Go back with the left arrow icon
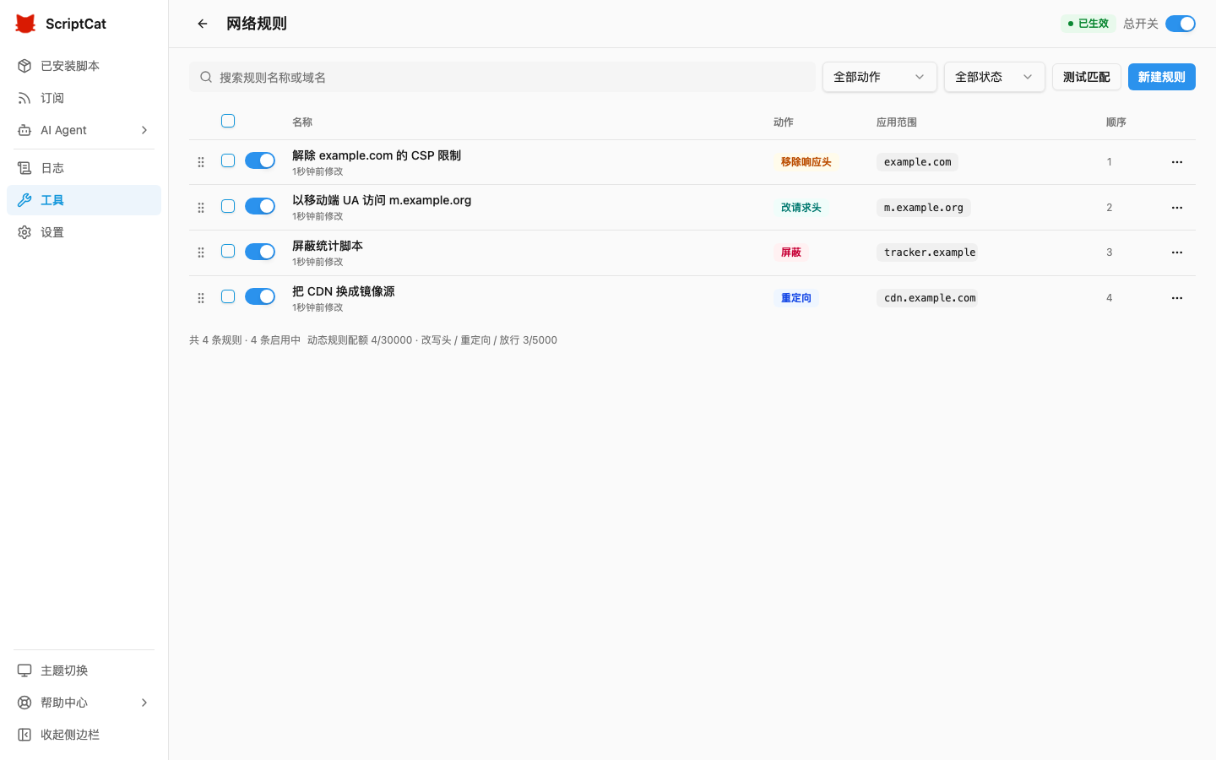This screenshot has width=1216, height=760. (x=203, y=24)
